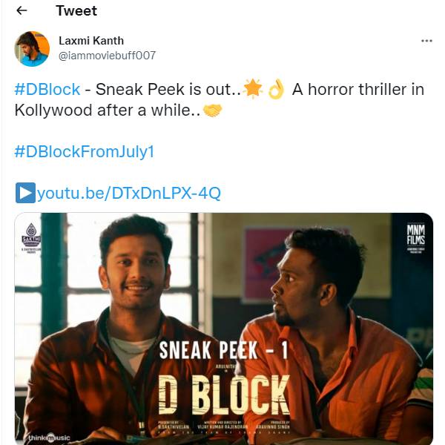
Task: Click the back arrow icon
Action: click(22, 11)
